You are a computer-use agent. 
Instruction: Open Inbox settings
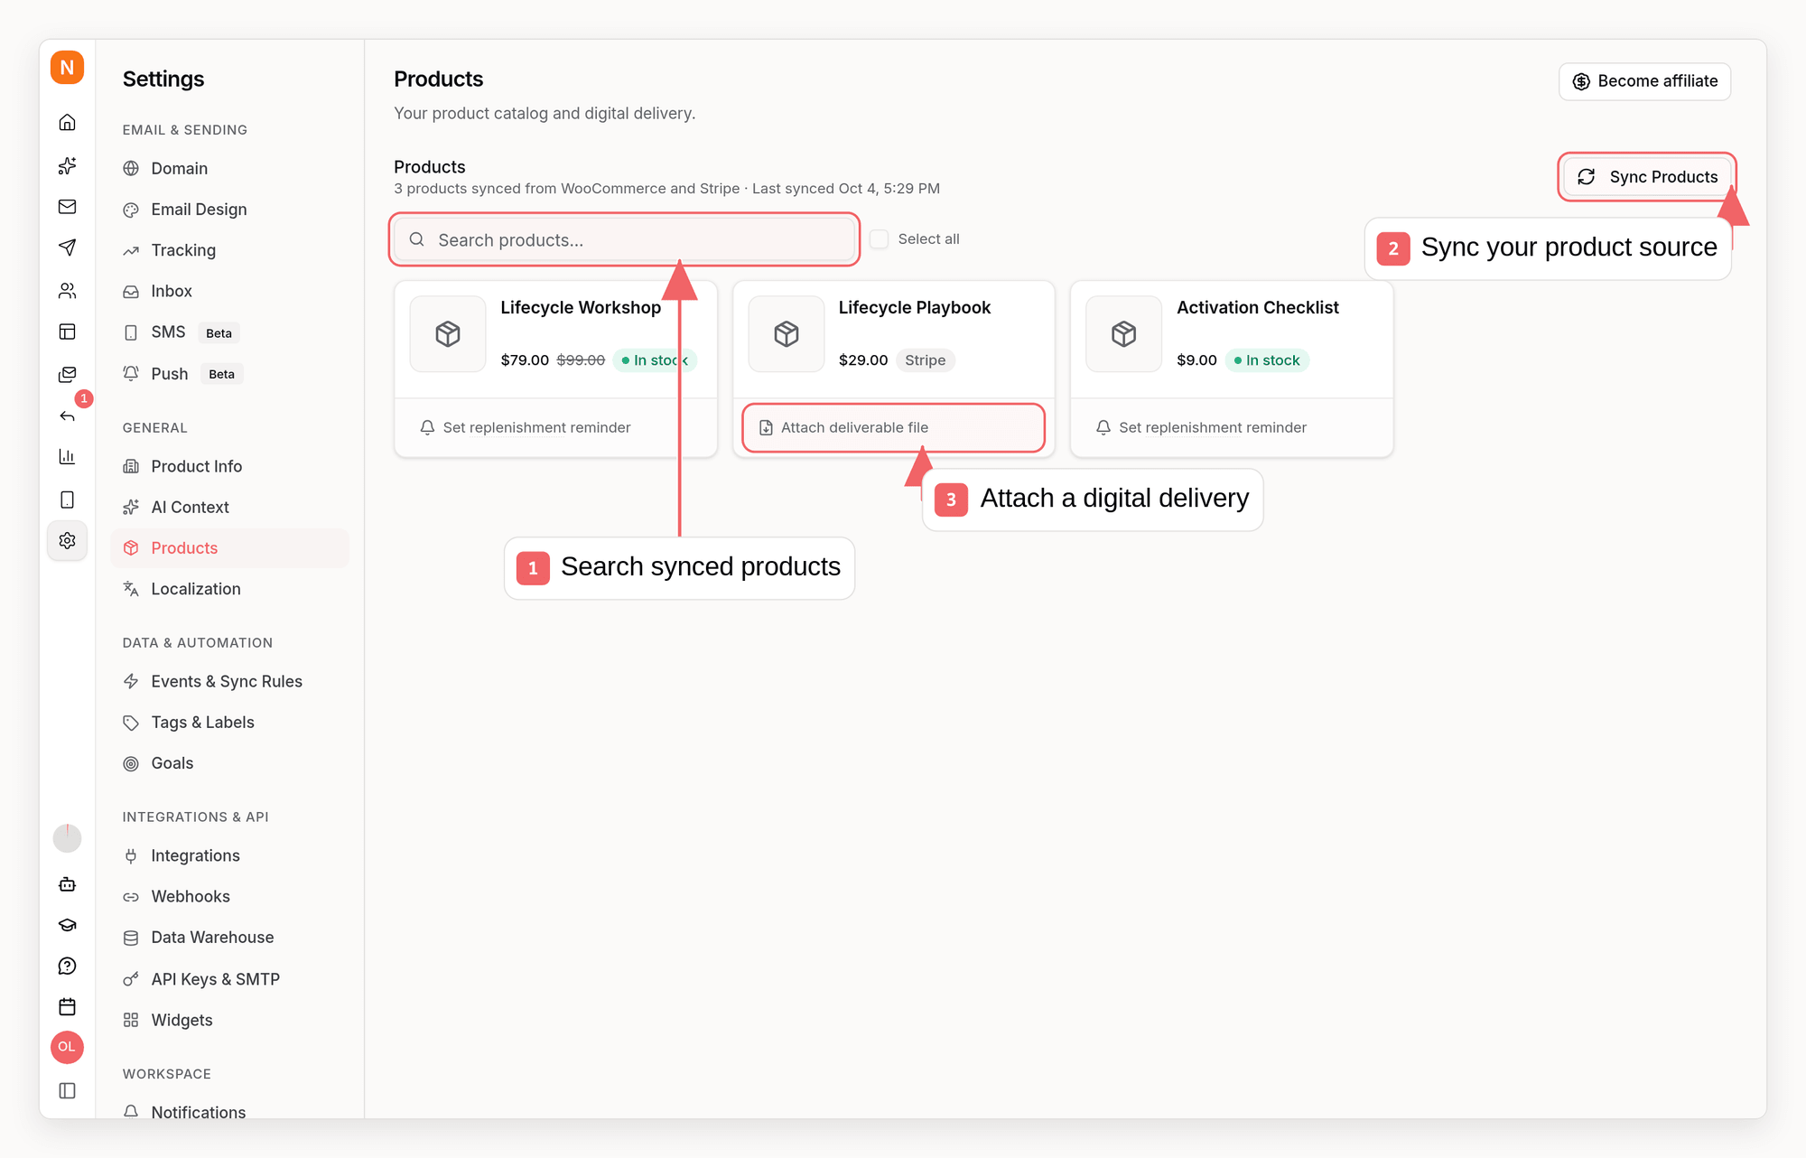coord(230,291)
